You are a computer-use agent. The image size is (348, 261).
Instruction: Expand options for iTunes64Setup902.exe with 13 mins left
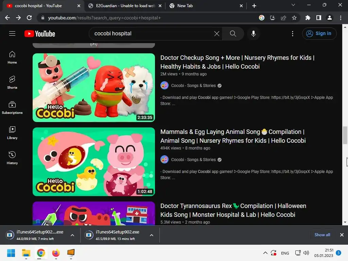(x=152, y=235)
